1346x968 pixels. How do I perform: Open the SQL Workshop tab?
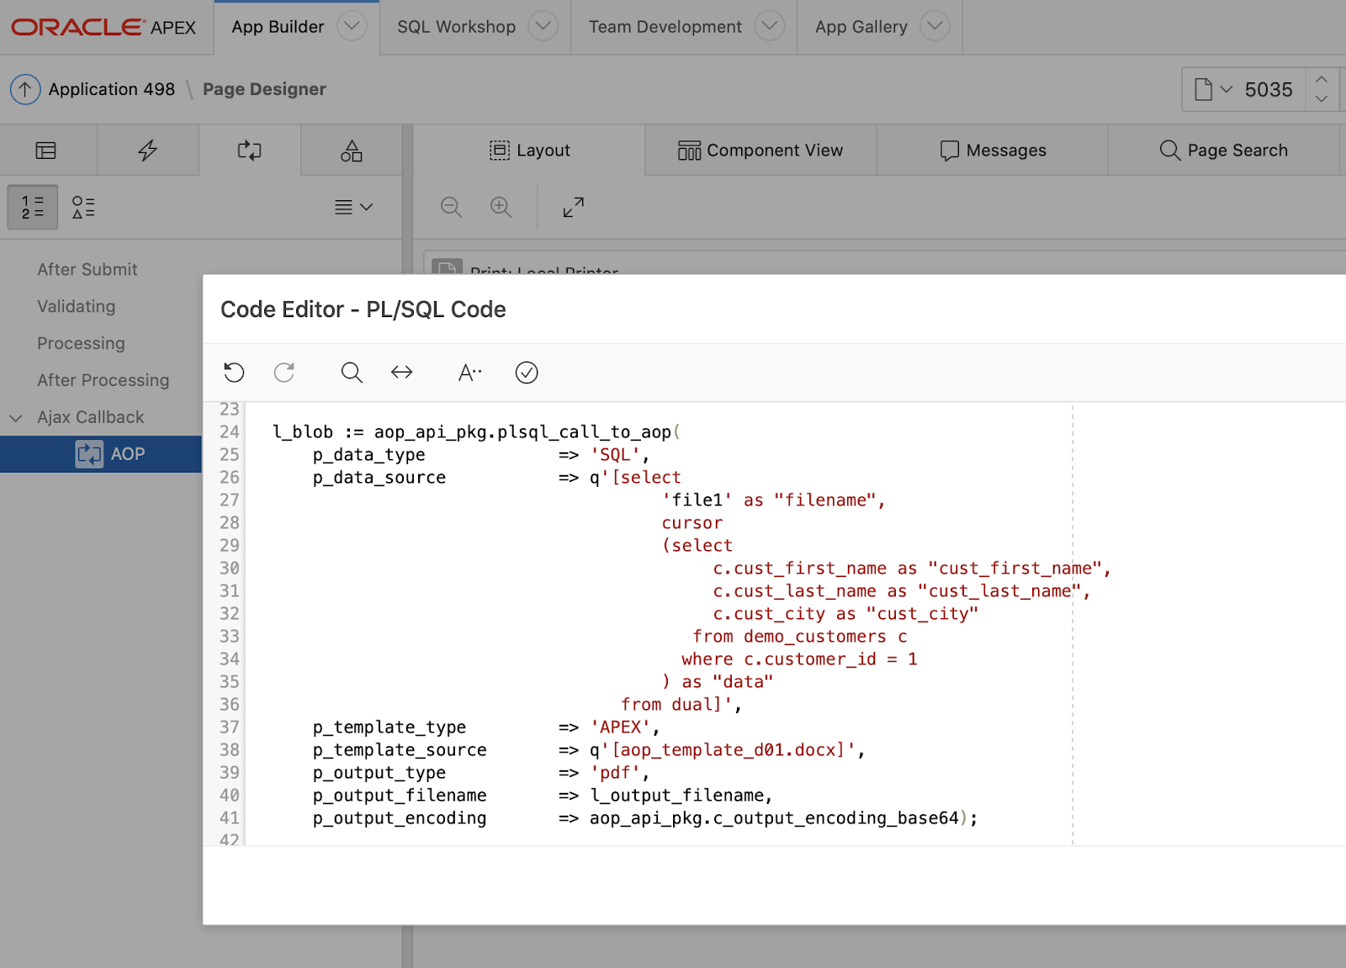coord(456,27)
